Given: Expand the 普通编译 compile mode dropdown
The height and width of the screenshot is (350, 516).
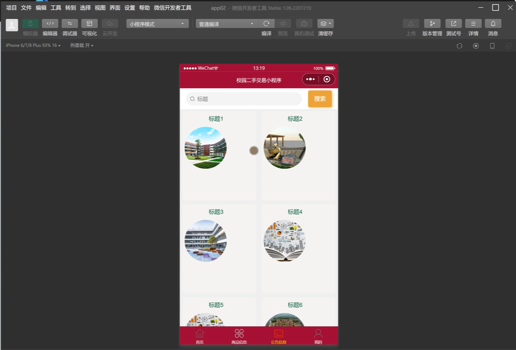Looking at the screenshot, I should pyautogui.click(x=227, y=24).
